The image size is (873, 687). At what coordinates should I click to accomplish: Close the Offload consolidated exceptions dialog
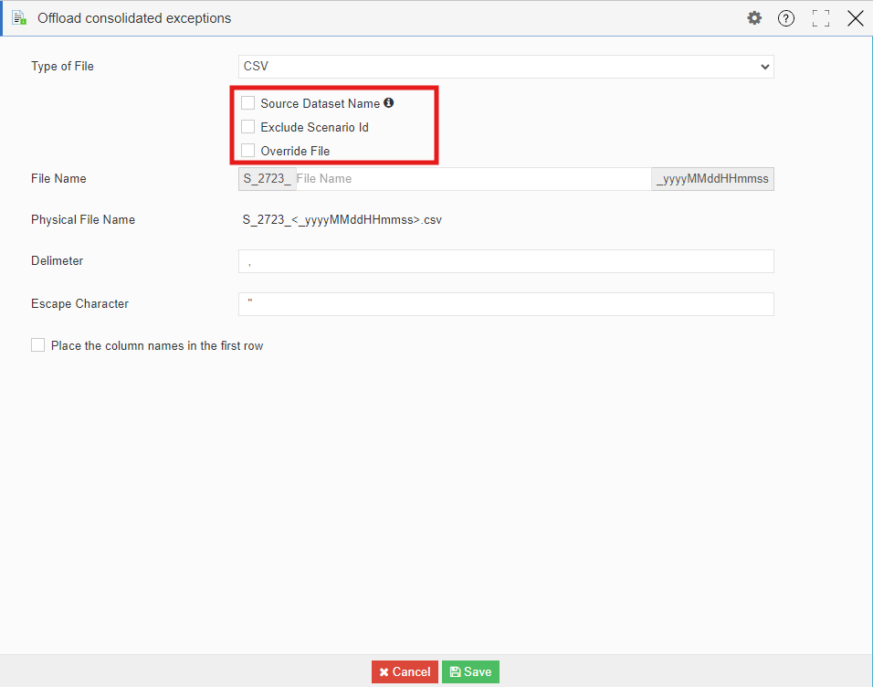click(856, 18)
